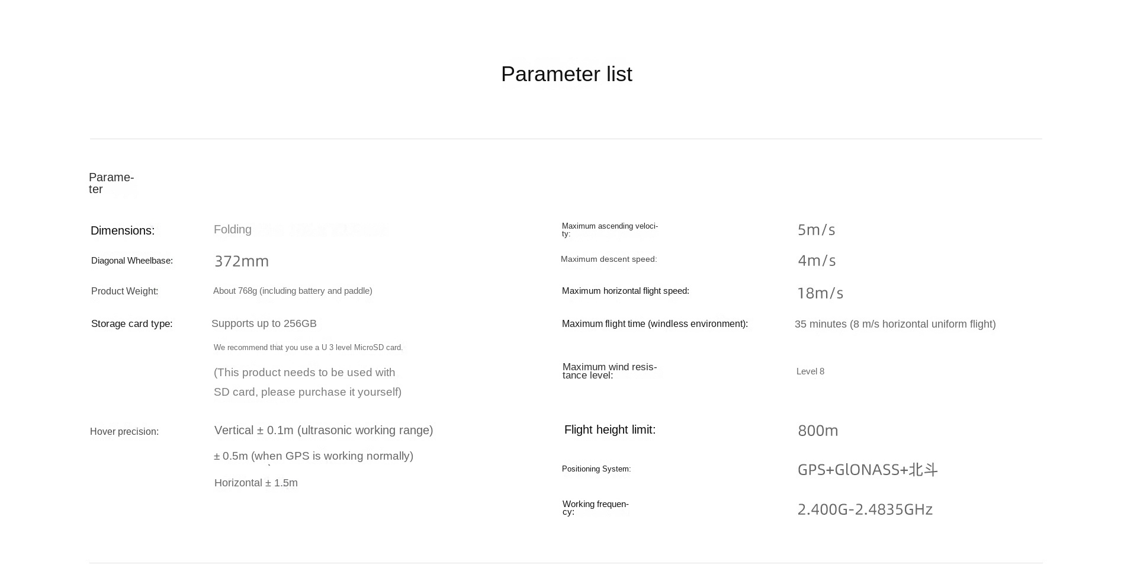Click the 18m/s horizontal speed value
The height and width of the screenshot is (574, 1137).
click(x=820, y=293)
